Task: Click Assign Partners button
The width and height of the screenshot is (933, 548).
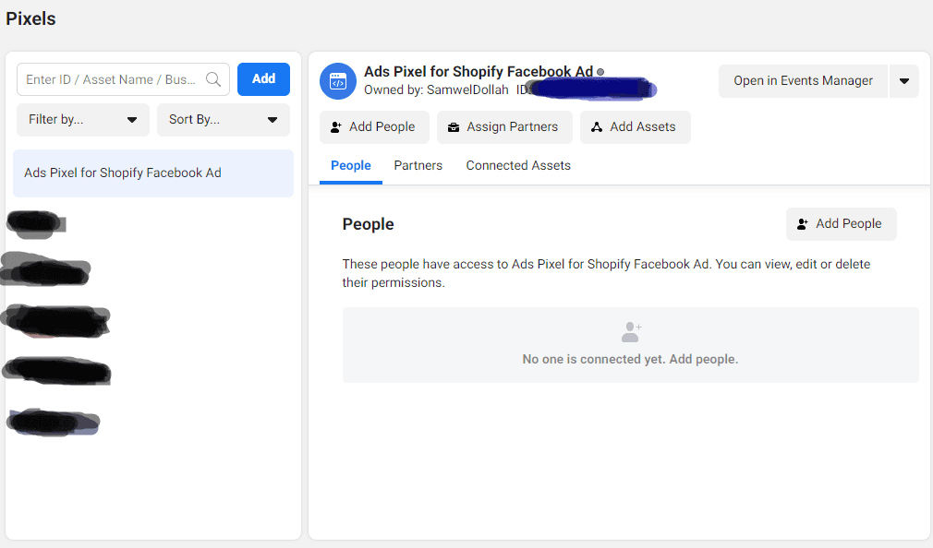Action: click(x=504, y=127)
